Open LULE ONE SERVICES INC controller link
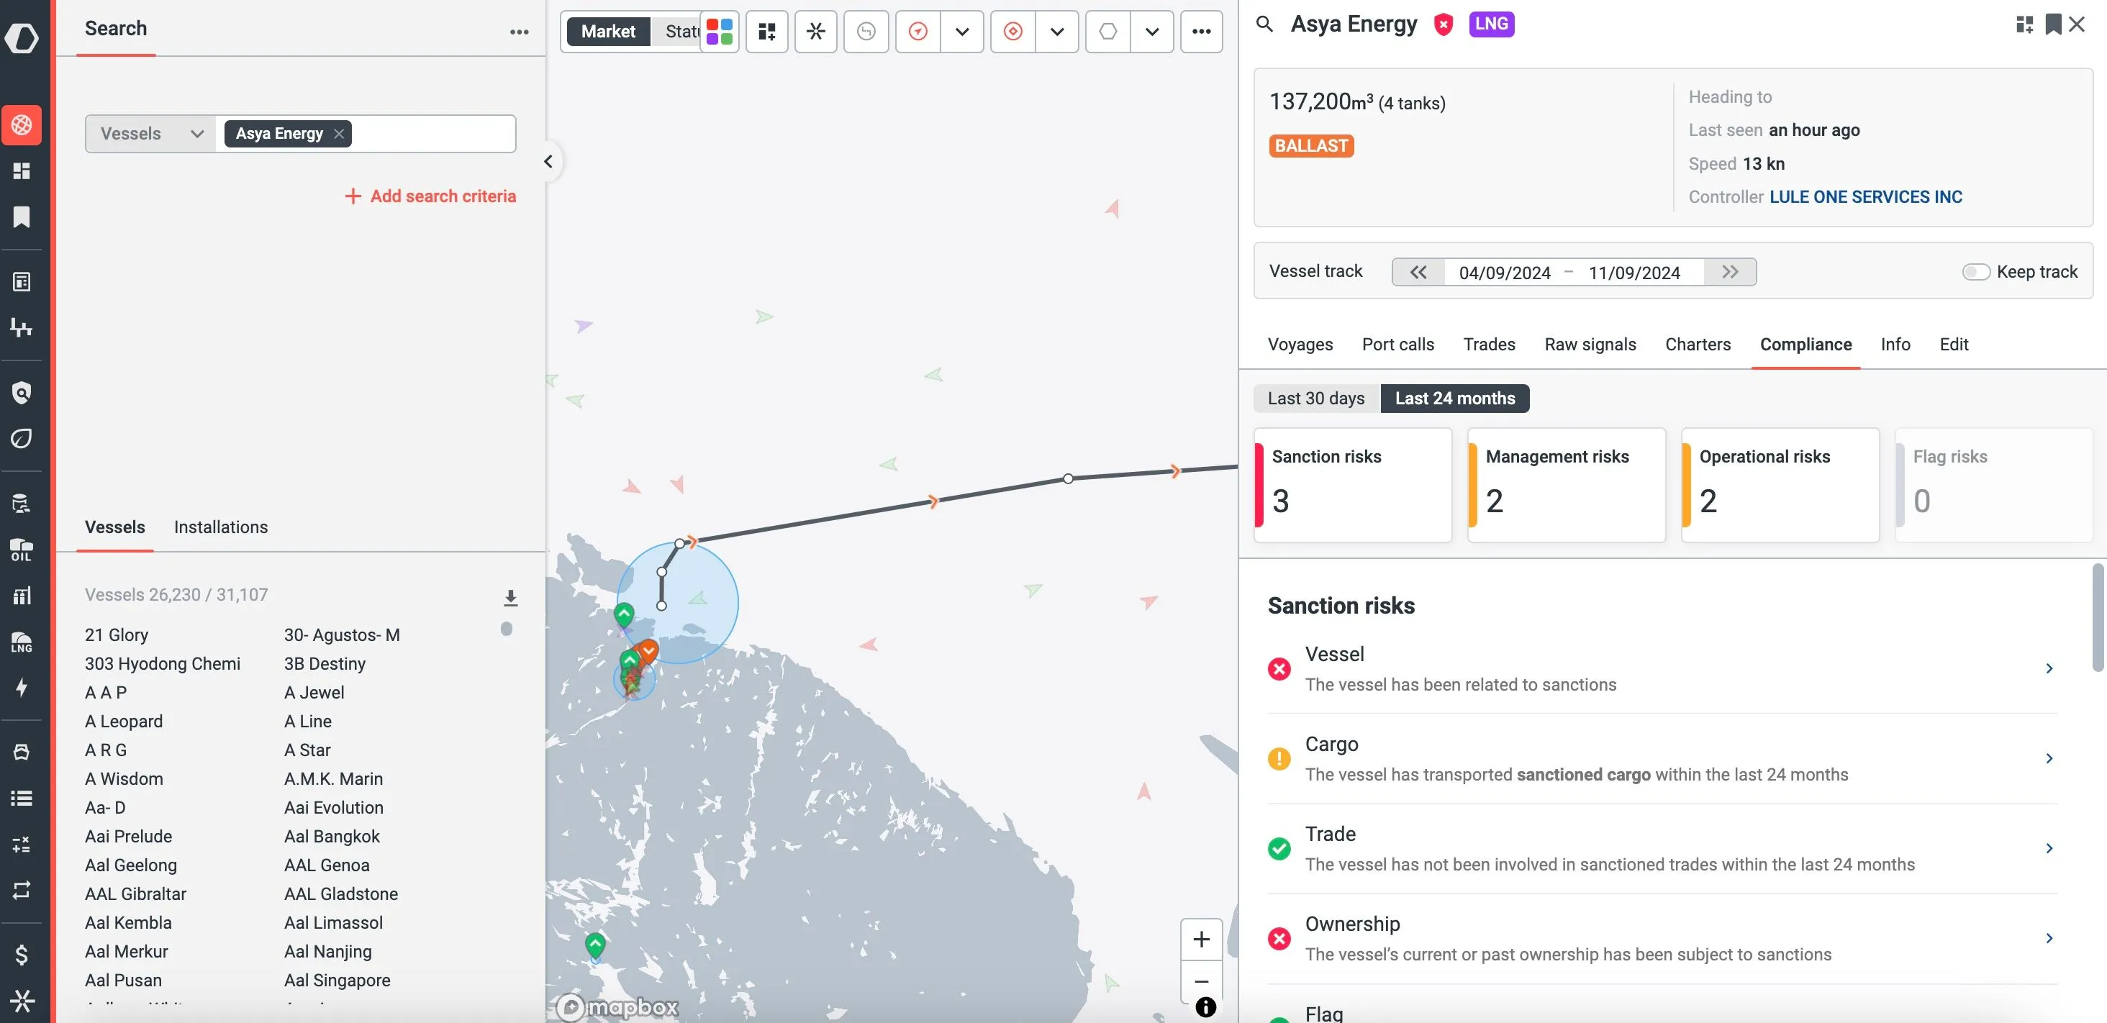This screenshot has width=2107, height=1023. 1865,197
